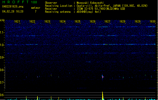Select observer name Masayuki Kobayashi
Screen dimensions: 158x100
(x=90, y=3)
